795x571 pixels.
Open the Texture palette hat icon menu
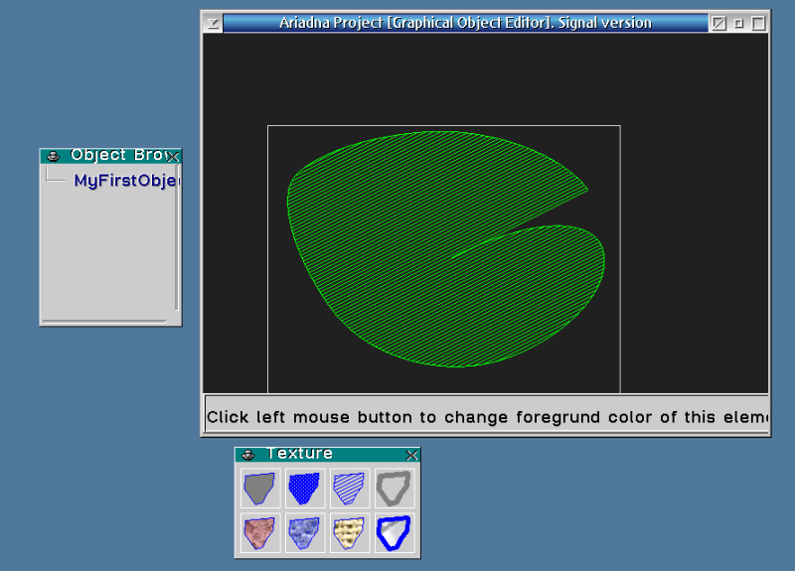[247, 455]
